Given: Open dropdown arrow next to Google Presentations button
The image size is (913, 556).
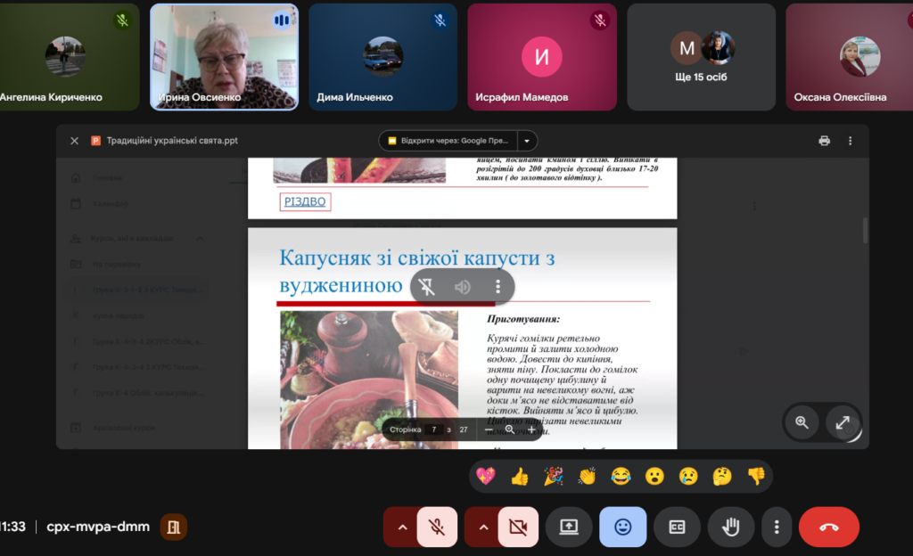Looking at the screenshot, I should (x=528, y=141).
